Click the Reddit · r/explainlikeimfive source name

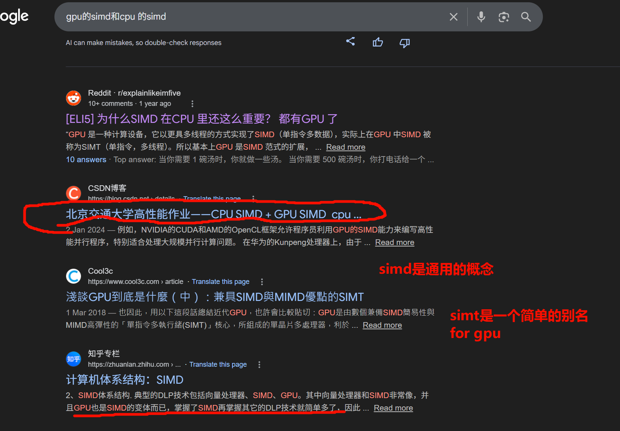click(x=134, y=93)
